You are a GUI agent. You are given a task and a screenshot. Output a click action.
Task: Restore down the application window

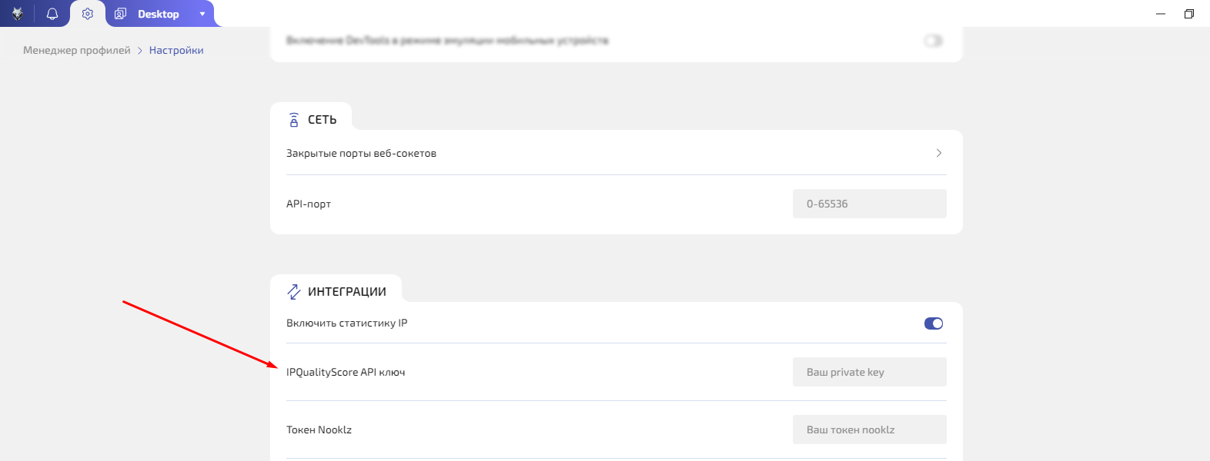(1189, 14)
